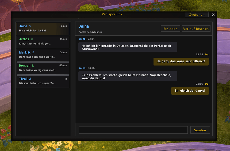
Task: Click the 45min timestamp in the Hogger row
Action: coord(63,66)
